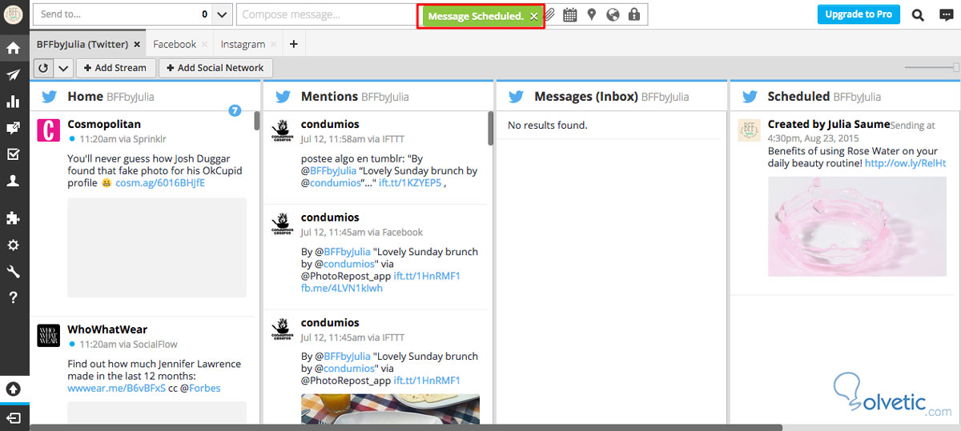Open the conversations chat bubble icon
Screen dimensions: 961x431
tap(946, 14)
